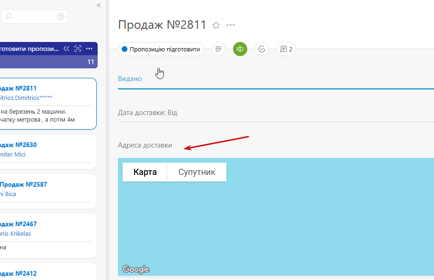434x280 pixels.
Task: Click the column count 11
Action: 91,62
